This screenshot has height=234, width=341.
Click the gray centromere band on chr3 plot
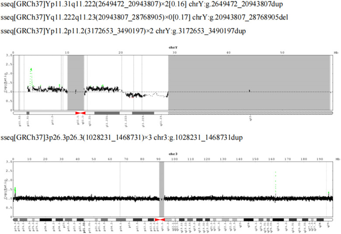(x=162, y=189)
